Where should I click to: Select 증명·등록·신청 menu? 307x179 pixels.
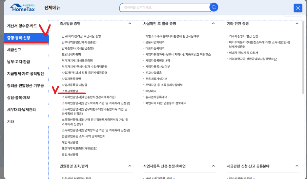[x=26, y=38]
